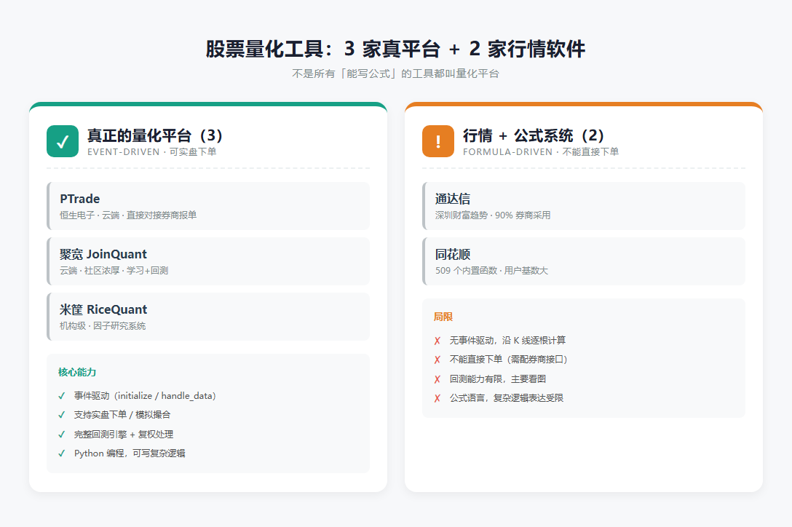792x527 pixels.
Task: Click the orange exclamation mark icon badge
Action: coord(438,141)
